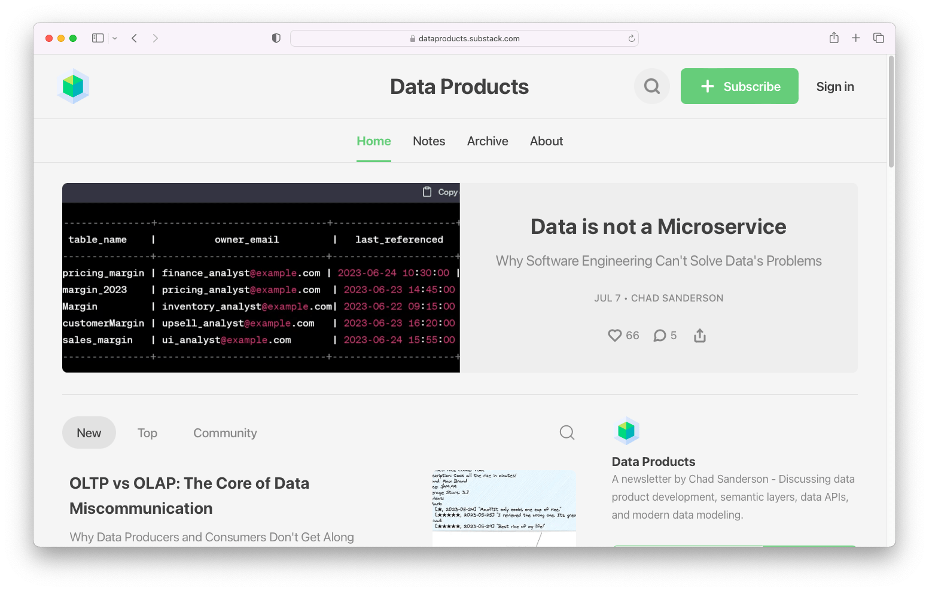Open a new tab with plus icon
Viewport: 929px width, 591px height.
pyautogui.click(x=856, y=38)
